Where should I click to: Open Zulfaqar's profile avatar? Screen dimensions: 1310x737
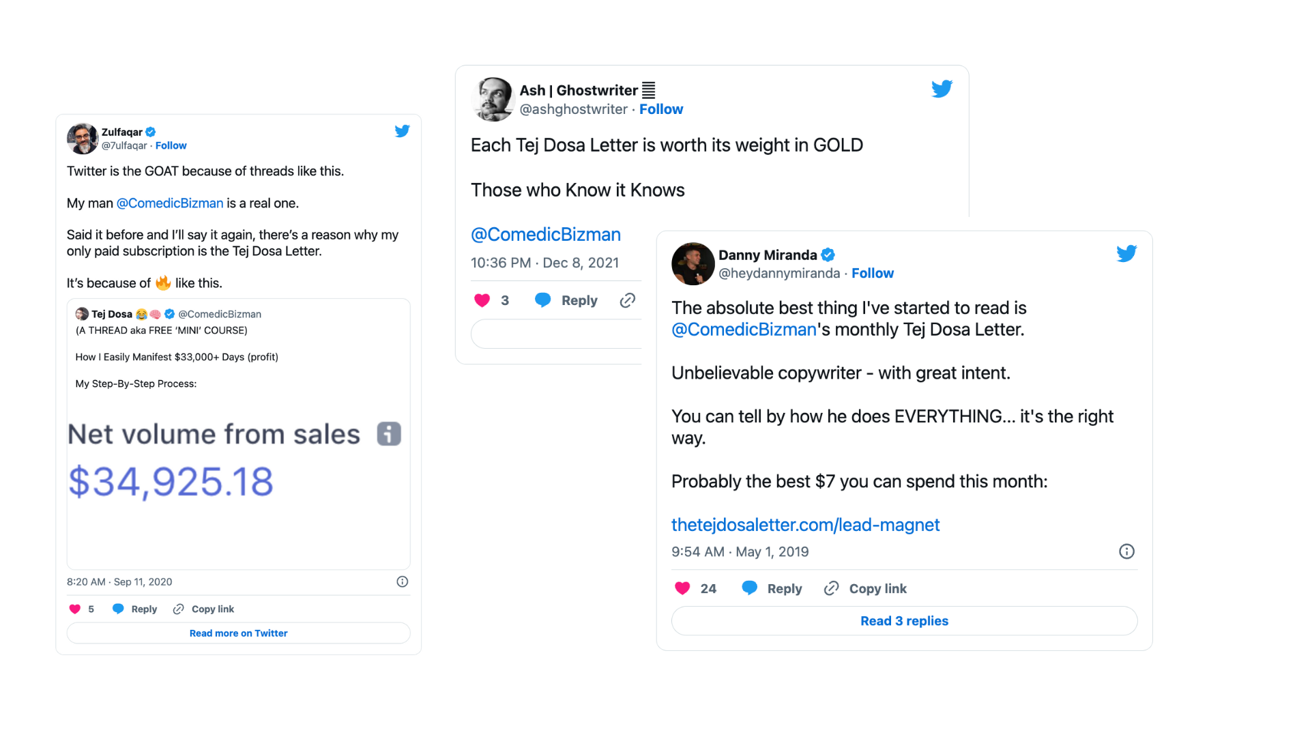click(x=83, y=139)
